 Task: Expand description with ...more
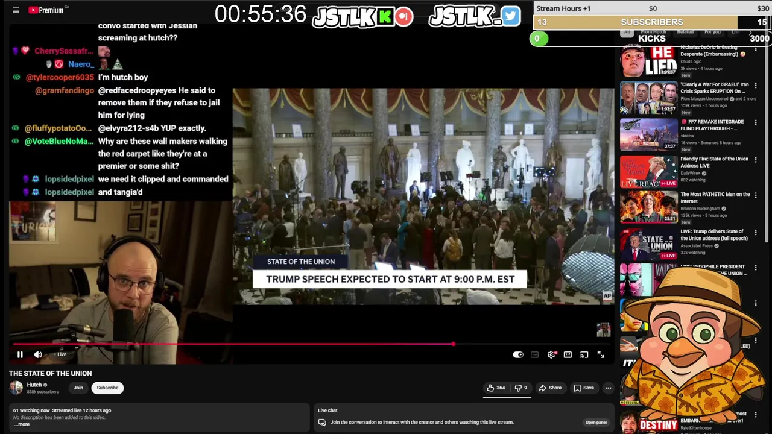22,424
